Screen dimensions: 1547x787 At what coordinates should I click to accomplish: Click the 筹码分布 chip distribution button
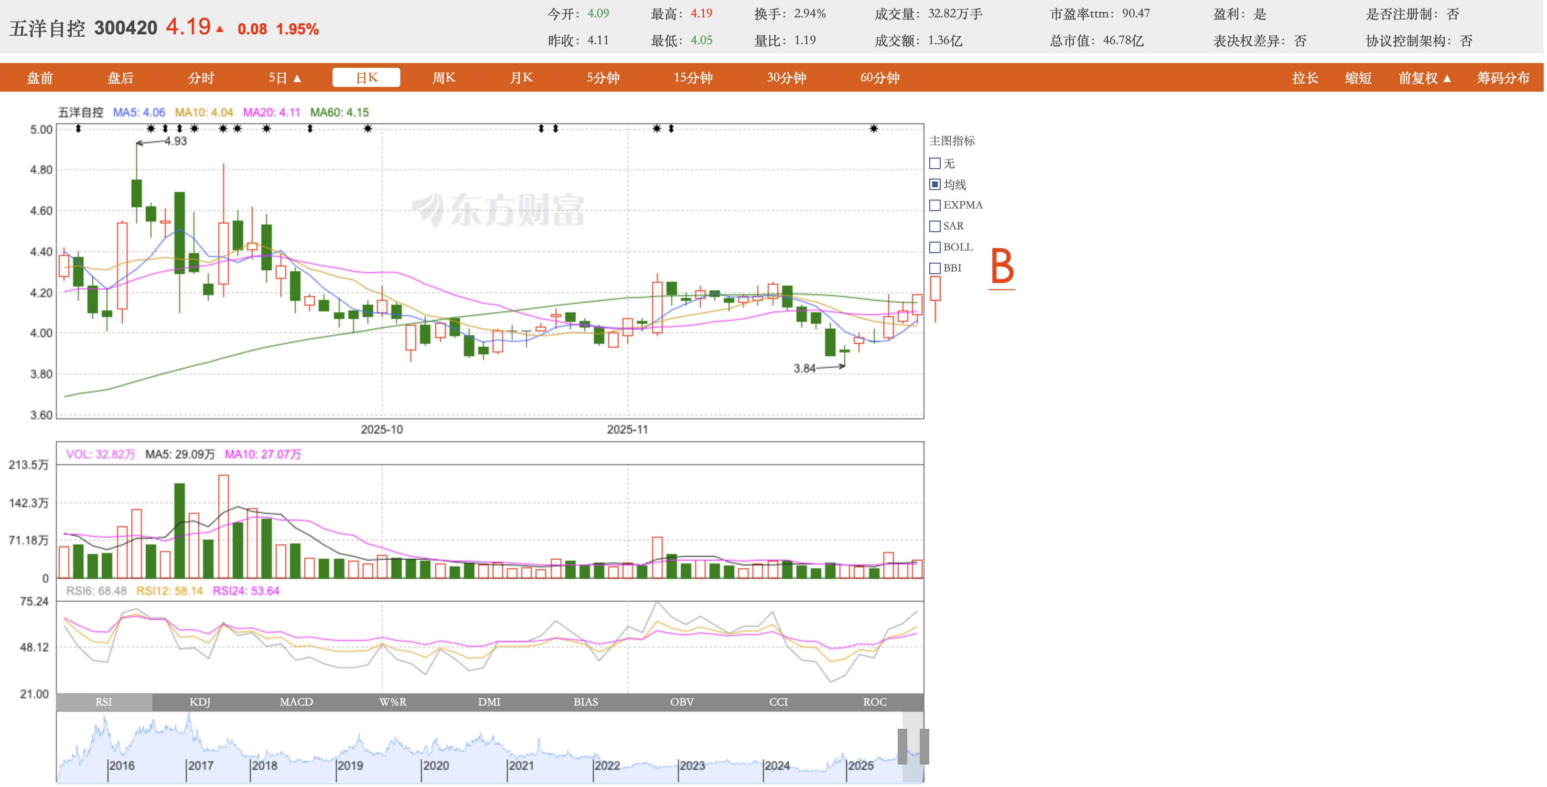click(1503, 78)
